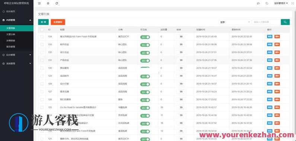Collapse the sidebar with the hamburger icon
The image size is (296, 141).
[39, 3]
